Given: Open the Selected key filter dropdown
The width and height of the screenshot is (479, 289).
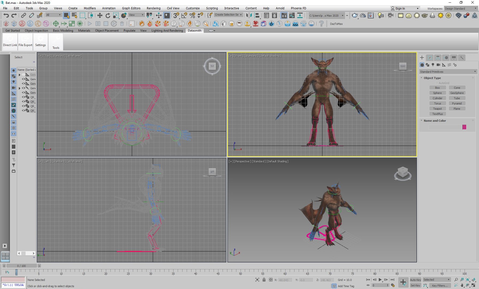Looking at the screenshot, I should (x=436, y=280).
